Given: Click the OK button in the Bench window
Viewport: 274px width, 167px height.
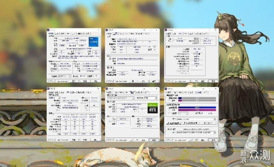Looking at the screenshot, I should pos(213,140).
